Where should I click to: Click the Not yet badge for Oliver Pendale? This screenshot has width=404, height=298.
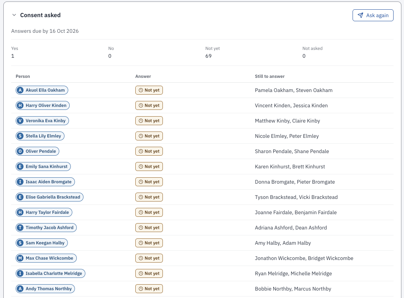pyautogui.click(x=149, y=151)
